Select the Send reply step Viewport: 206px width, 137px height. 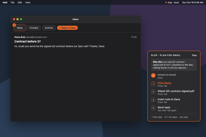pyautogui.click(x=164, y=107)
